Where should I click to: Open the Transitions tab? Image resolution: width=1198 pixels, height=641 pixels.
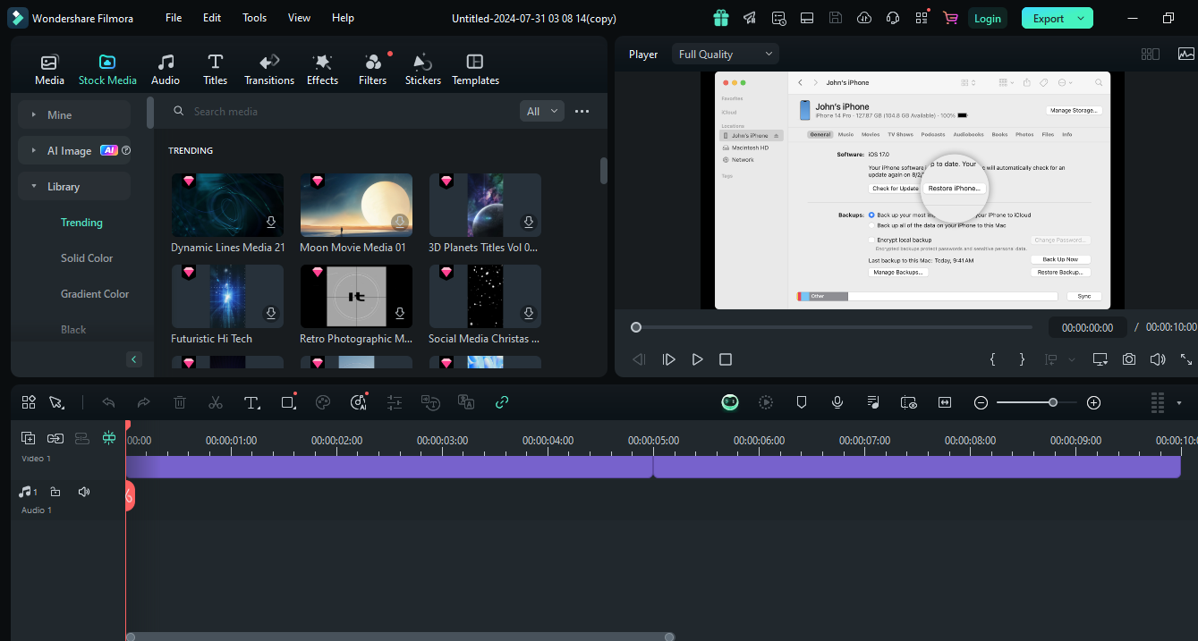click(269, 70)
